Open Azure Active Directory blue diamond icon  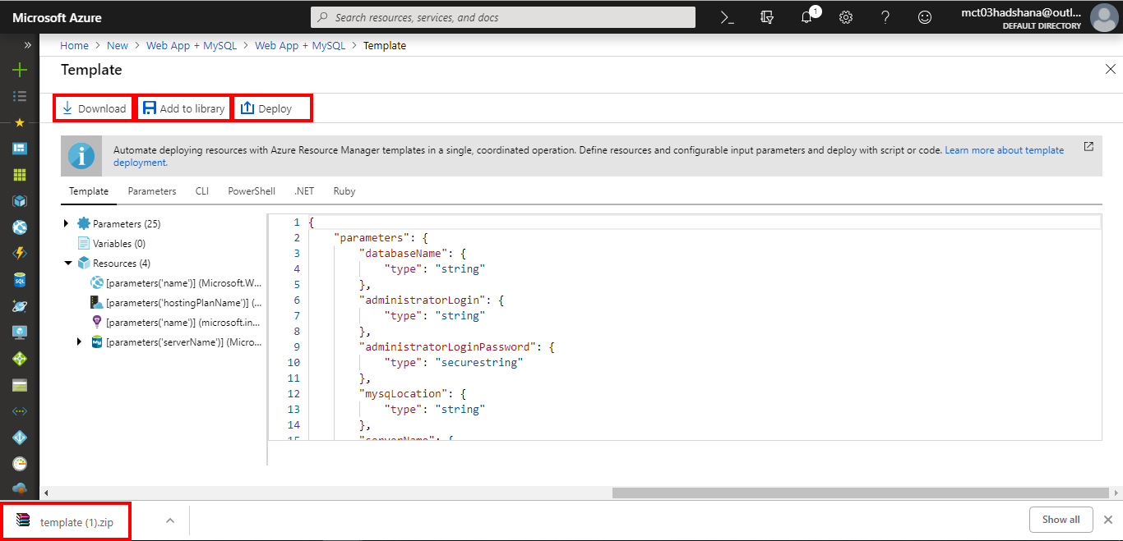click(x=20, y=438)
